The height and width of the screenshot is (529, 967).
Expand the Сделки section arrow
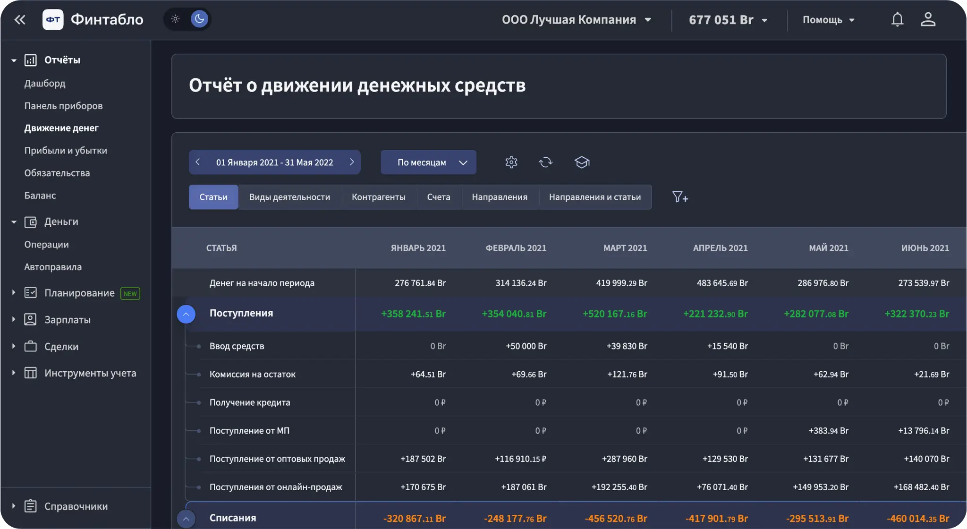[14, 346]
